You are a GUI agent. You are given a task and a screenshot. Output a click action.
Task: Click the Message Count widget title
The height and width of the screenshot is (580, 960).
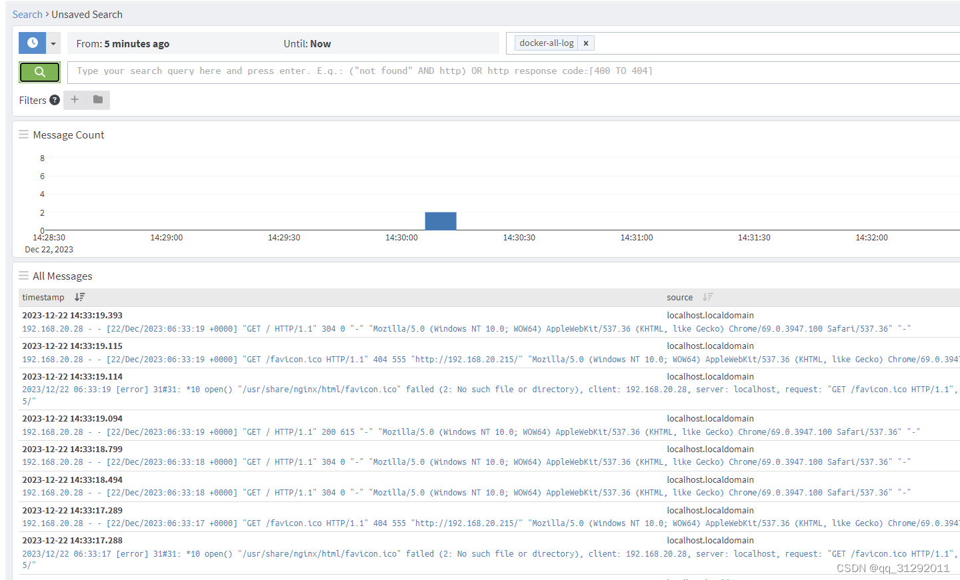coord(69,135)
